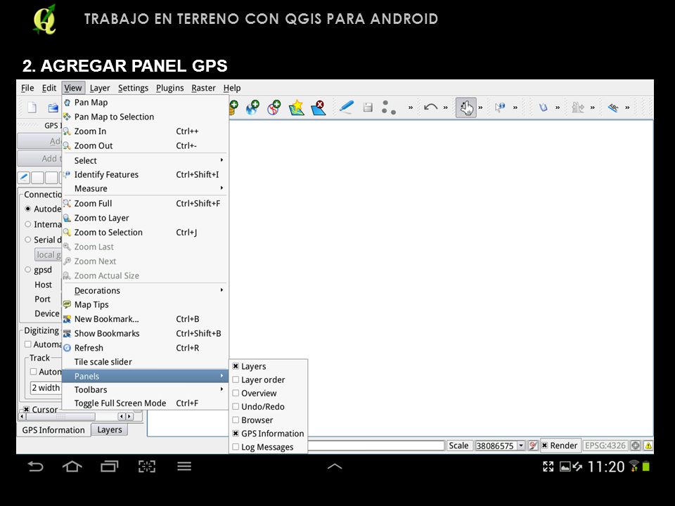Click the New Project blank page icon

[x=32, y=107]
